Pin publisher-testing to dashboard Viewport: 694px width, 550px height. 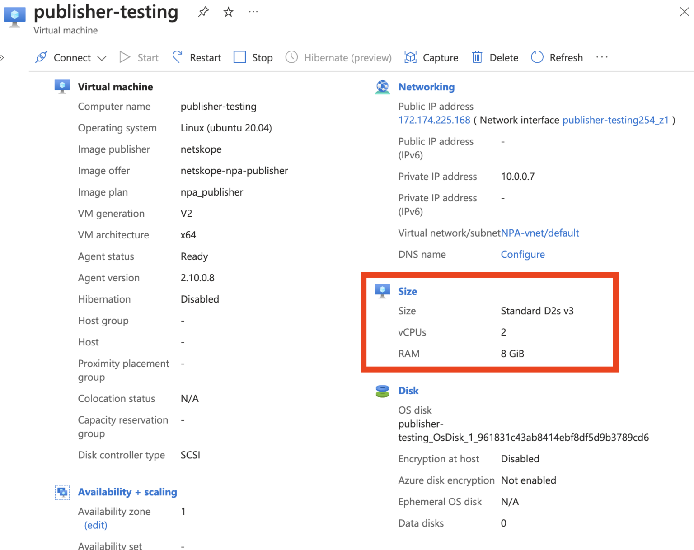pyautogui.click(x=203, y=12)
